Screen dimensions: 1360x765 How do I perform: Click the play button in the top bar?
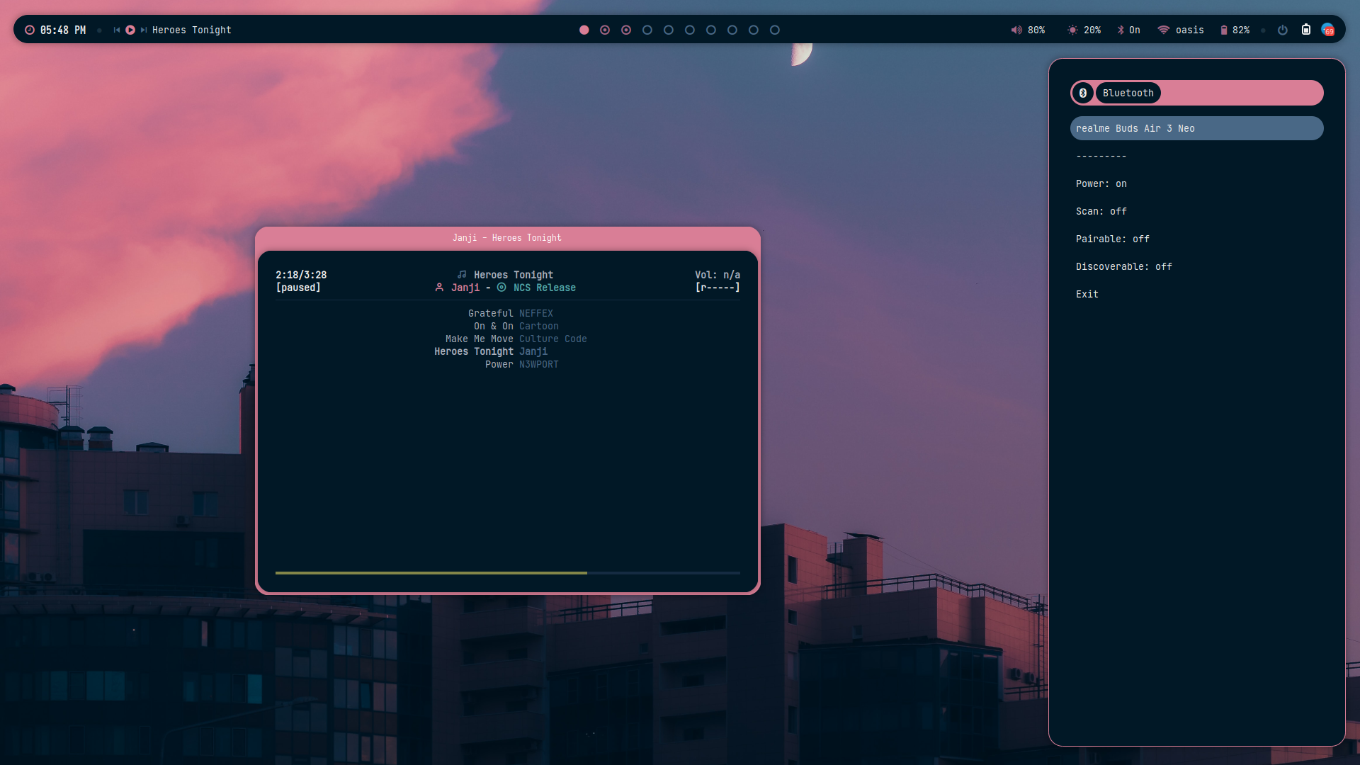(x=130, y=30)
